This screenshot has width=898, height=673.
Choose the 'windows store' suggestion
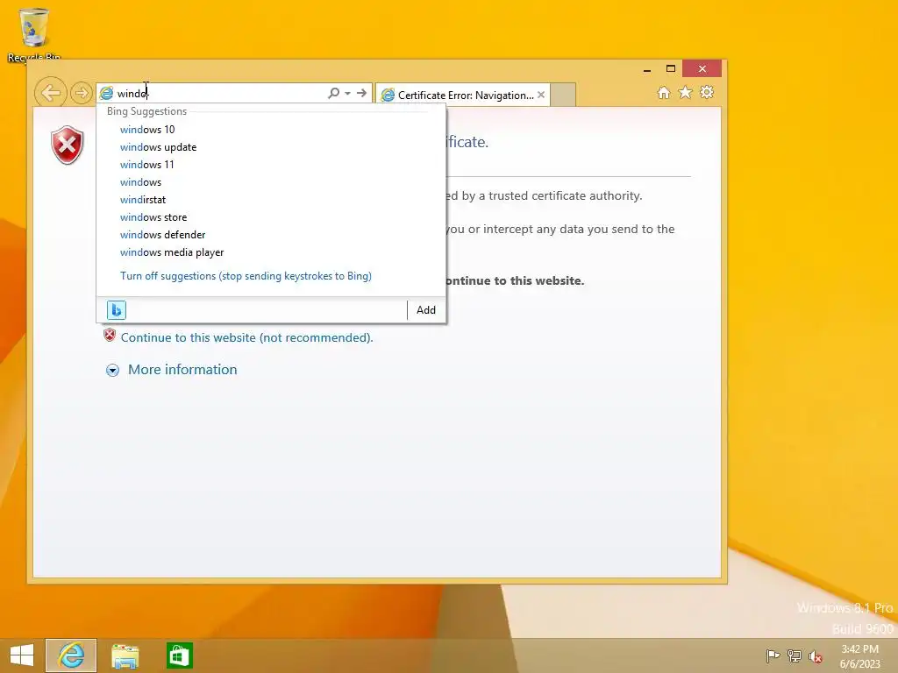(271, 217)
